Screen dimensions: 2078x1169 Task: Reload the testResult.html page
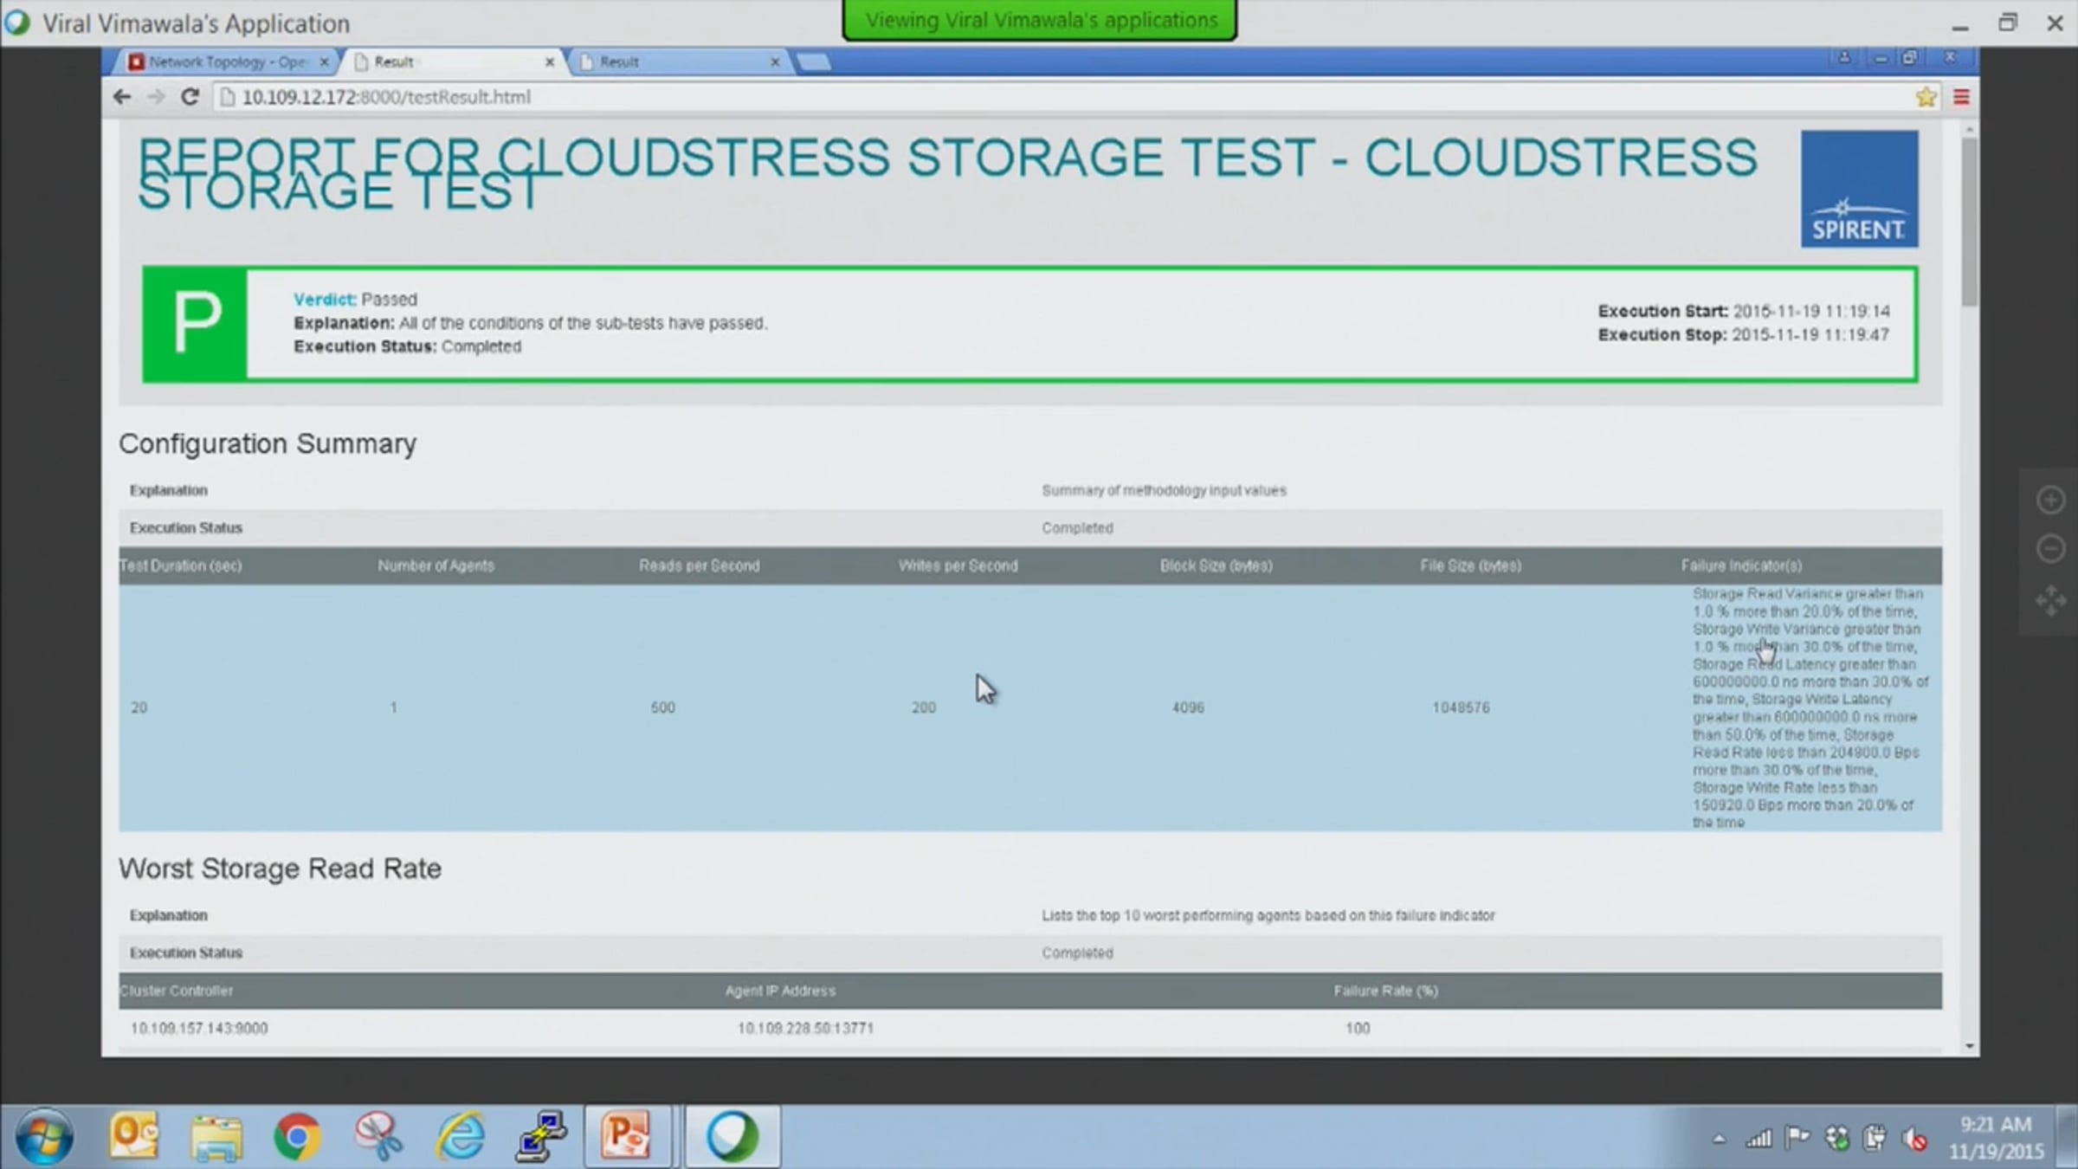tap(190, 97)
